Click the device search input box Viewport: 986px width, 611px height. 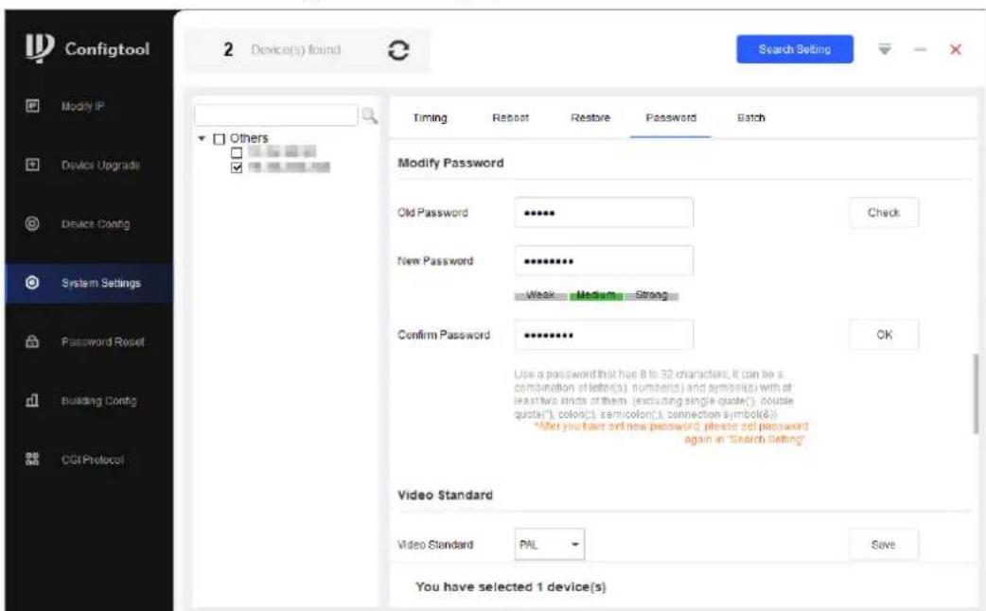tap(276, 115)
